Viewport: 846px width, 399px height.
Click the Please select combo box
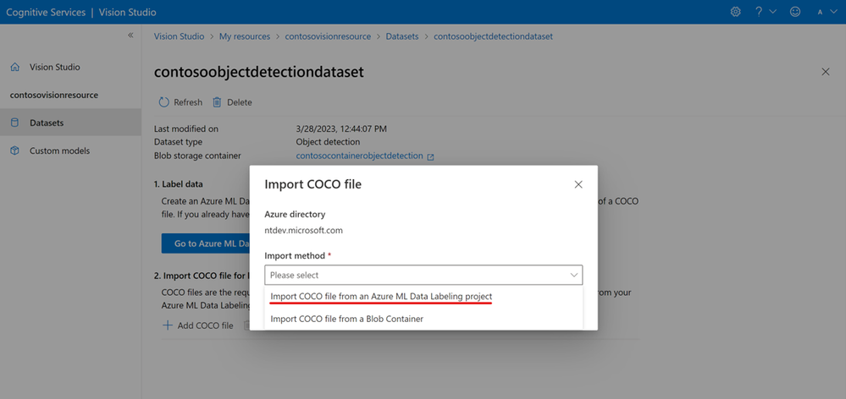pyautogui.click(x=423, y=275)
